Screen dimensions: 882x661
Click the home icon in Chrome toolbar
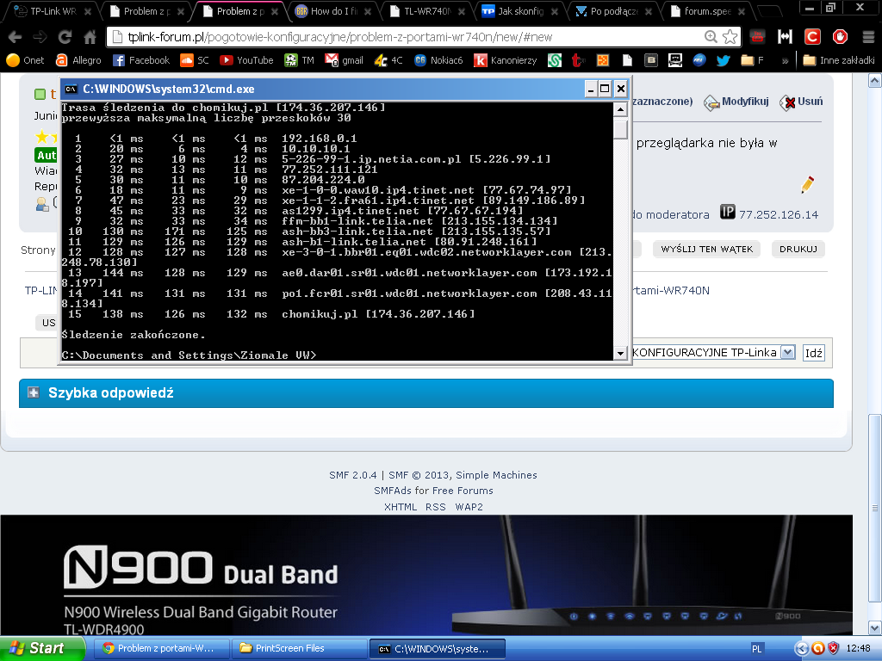90,37
